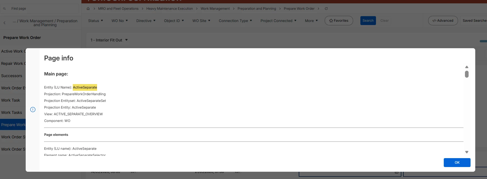Click the Page elements heading
This screenshot has height=179, width=487.
coord(56,135)
